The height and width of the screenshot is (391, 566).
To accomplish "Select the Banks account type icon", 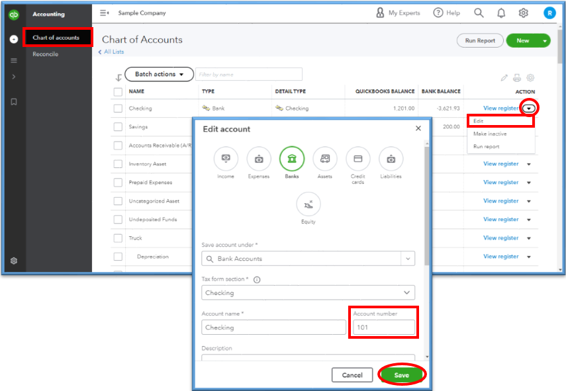I will click(x=292, y=159).
